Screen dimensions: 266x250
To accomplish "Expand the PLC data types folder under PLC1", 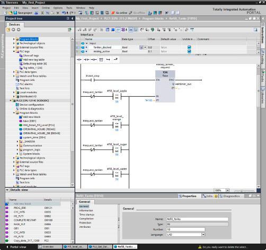I will click(14, 72).
